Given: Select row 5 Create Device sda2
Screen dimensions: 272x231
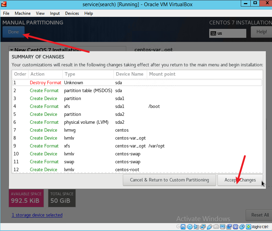Looking at the screenshot, I should [x=137, y=114].
